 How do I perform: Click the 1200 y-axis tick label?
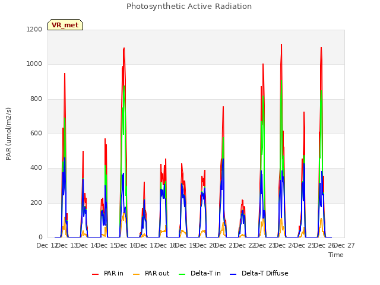click(x=34, y=29)
